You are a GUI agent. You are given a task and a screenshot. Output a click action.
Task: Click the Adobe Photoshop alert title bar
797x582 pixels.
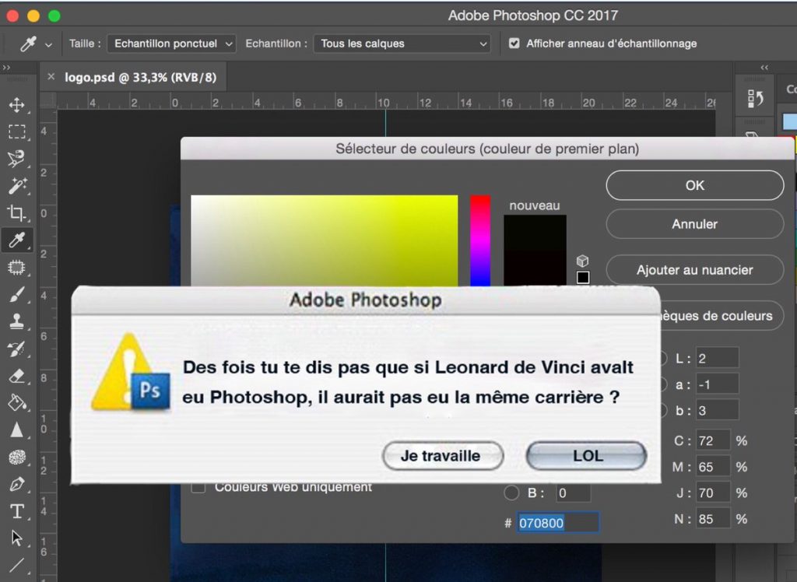(366, 300)
